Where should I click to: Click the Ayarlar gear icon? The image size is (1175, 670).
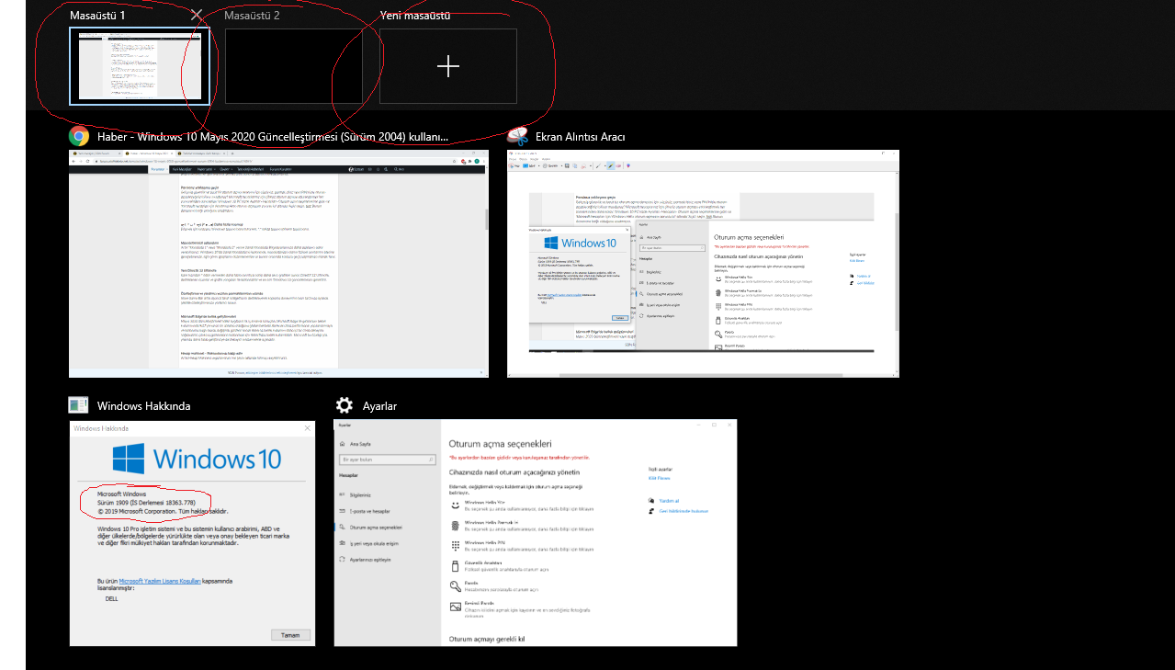[x=345, y=405]
